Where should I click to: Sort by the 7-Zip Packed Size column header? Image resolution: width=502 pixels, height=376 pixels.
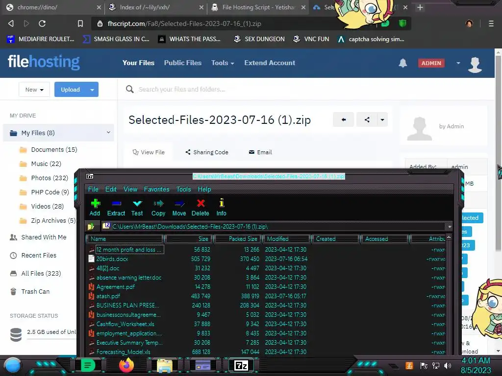tap(238, 239)
